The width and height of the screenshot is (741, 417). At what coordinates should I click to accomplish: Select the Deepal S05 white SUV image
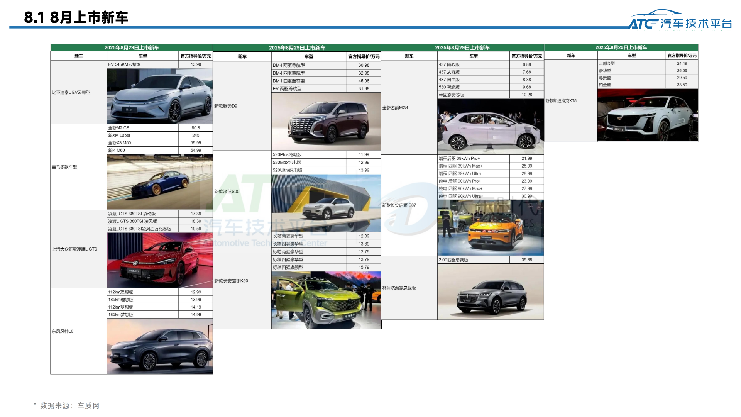[326, 203]
